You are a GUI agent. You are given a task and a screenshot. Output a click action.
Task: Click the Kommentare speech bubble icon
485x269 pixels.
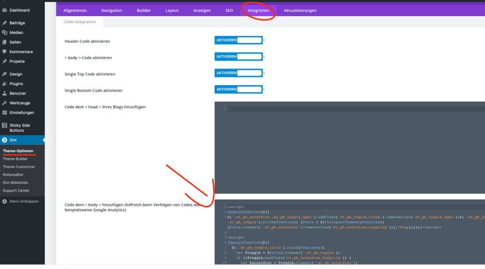click(5, 52)
